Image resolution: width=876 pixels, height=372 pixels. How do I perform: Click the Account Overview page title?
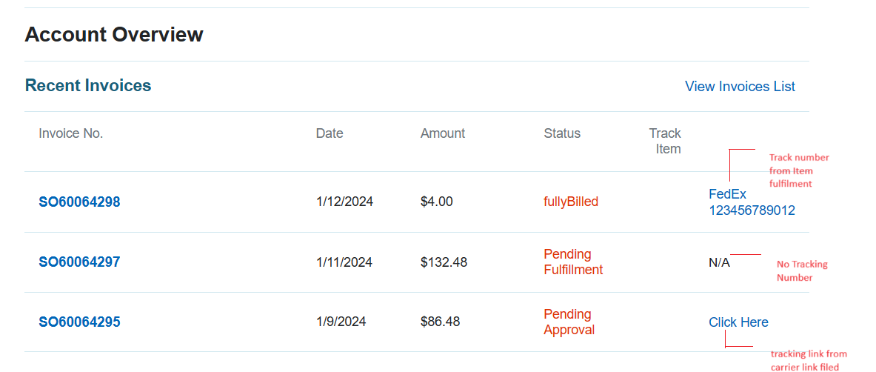[x=114, y=34]
